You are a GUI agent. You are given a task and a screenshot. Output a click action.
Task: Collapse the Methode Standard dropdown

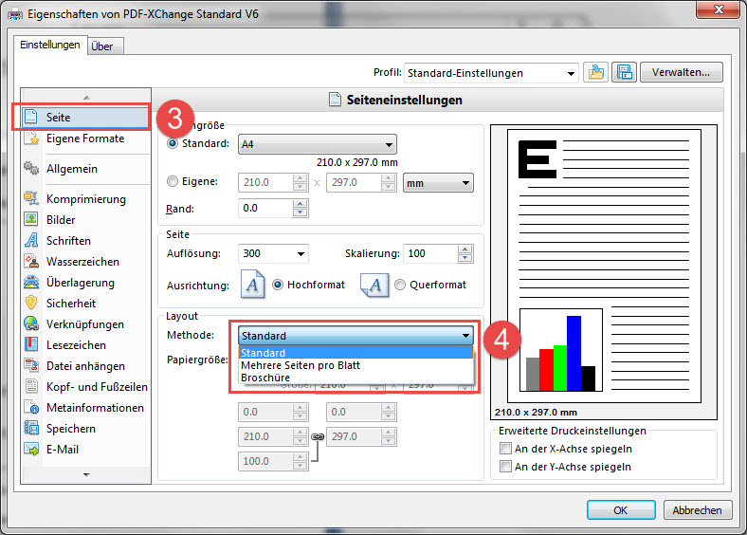(x=355, y=336)
